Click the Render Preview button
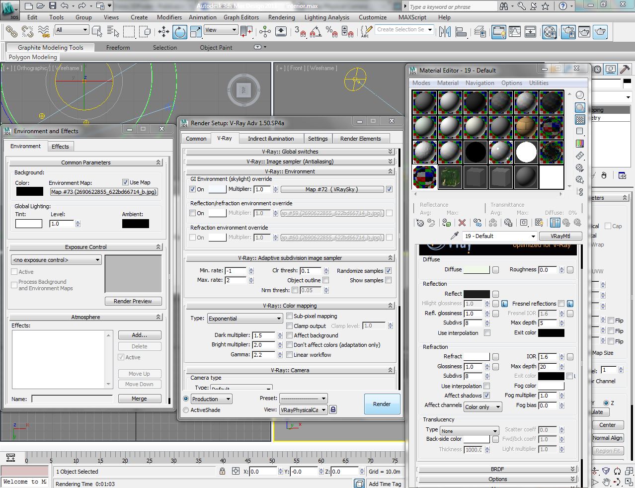 pos(133,301)
